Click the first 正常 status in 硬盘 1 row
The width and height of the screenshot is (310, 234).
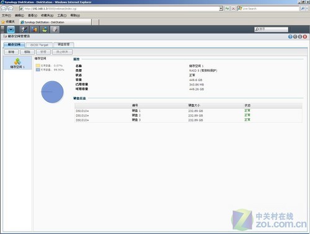pos(247,111)
